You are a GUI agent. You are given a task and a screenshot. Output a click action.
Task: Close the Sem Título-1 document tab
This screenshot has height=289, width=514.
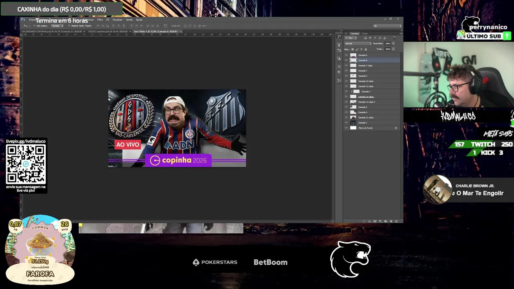(181, 31)
